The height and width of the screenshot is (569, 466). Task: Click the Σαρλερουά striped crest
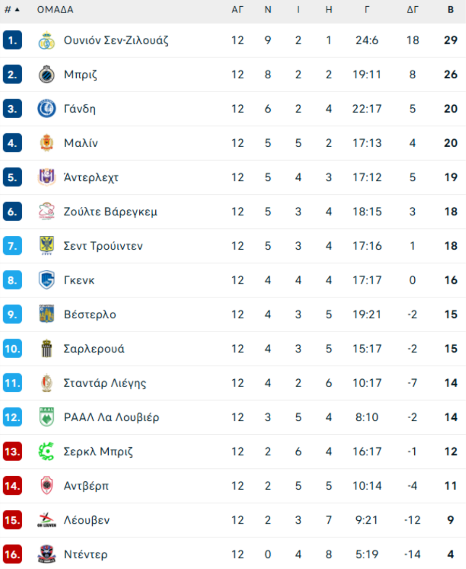(47, 349)
